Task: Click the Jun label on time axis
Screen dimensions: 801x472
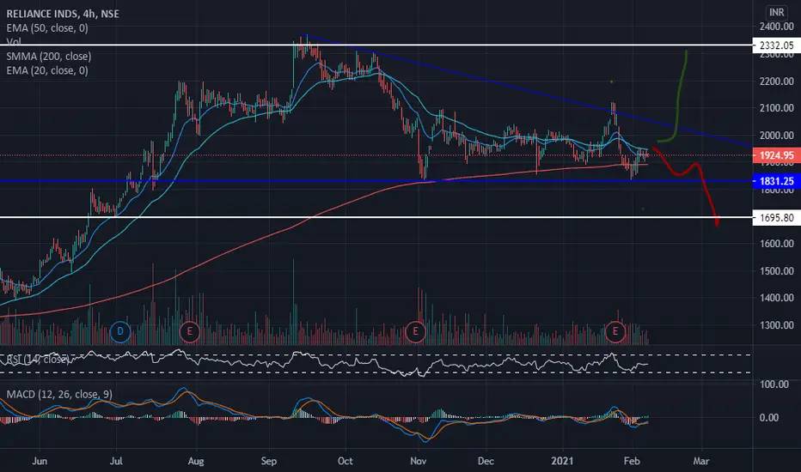Action: pyautogui.click(x=40, y=461)
